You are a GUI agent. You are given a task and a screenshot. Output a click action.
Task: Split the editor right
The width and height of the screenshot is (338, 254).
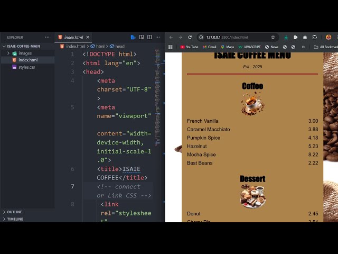pos(149,37)
